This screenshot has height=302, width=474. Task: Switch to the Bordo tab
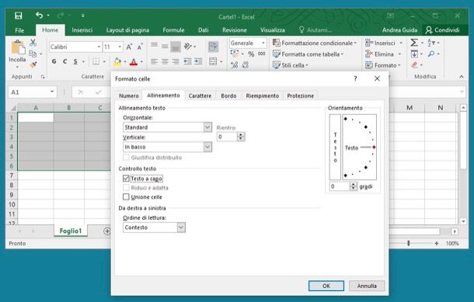(x=228, y=95)
